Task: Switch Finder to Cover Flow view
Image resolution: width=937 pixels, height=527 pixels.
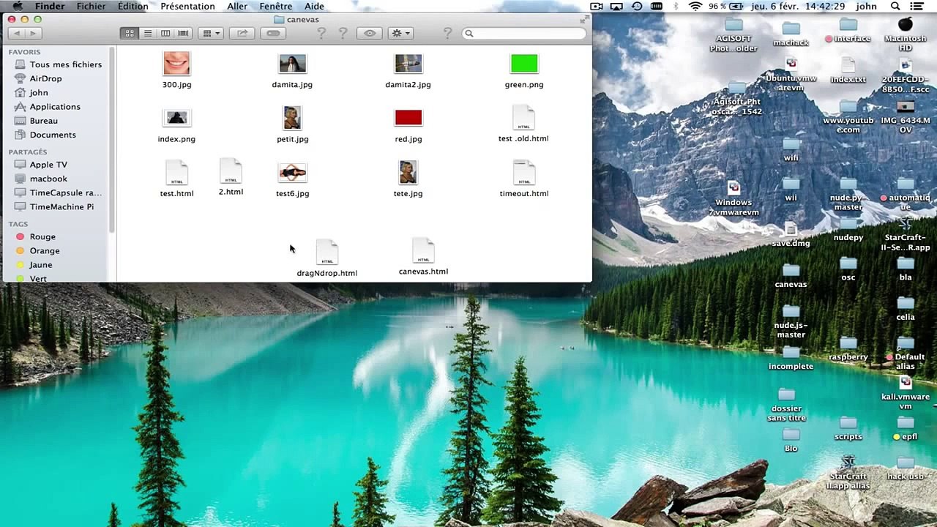Action: coord(184,33)
